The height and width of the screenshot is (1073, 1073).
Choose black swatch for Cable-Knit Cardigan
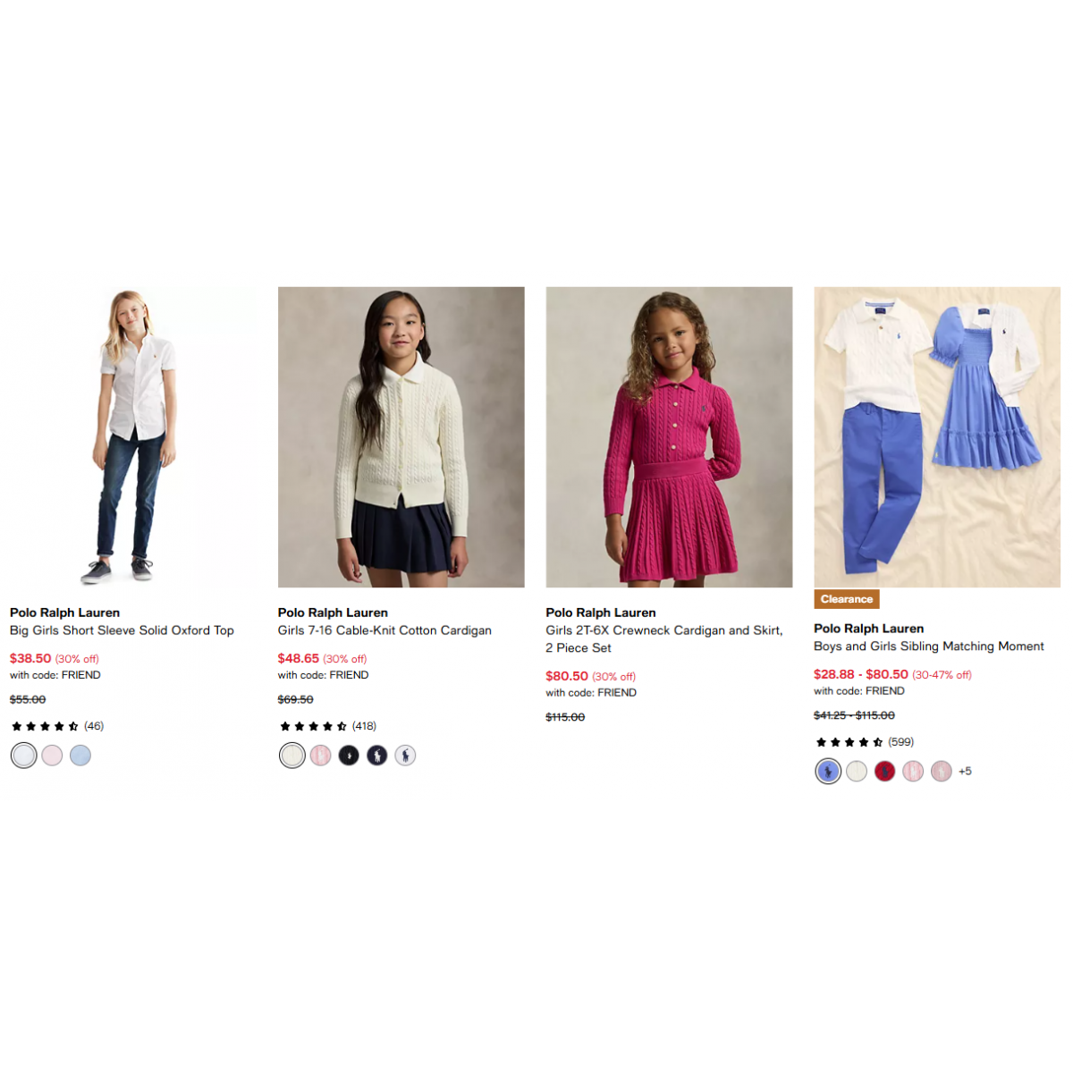349,756
